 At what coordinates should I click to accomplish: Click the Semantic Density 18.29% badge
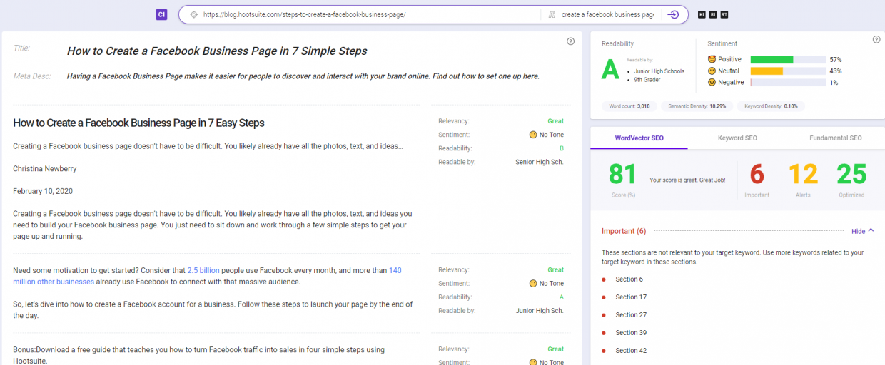coord(697,106)
